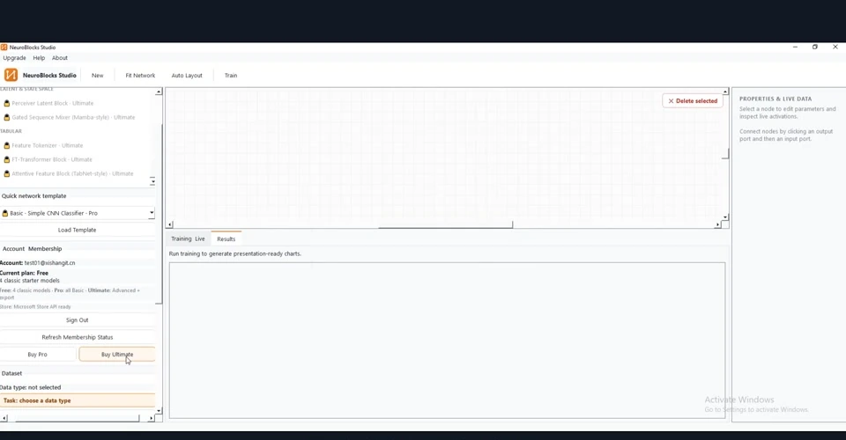This screenshot has height=440, width=846.
Task: Click the canvas vertical scroll-up arrow
Action: pos(725,92)
